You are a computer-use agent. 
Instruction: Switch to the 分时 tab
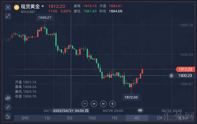pos(25,118)
